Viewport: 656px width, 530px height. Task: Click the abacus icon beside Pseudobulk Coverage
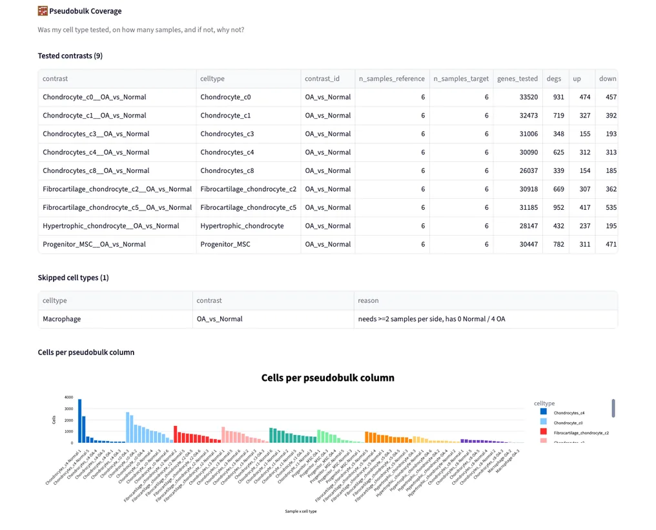point(43,11)
